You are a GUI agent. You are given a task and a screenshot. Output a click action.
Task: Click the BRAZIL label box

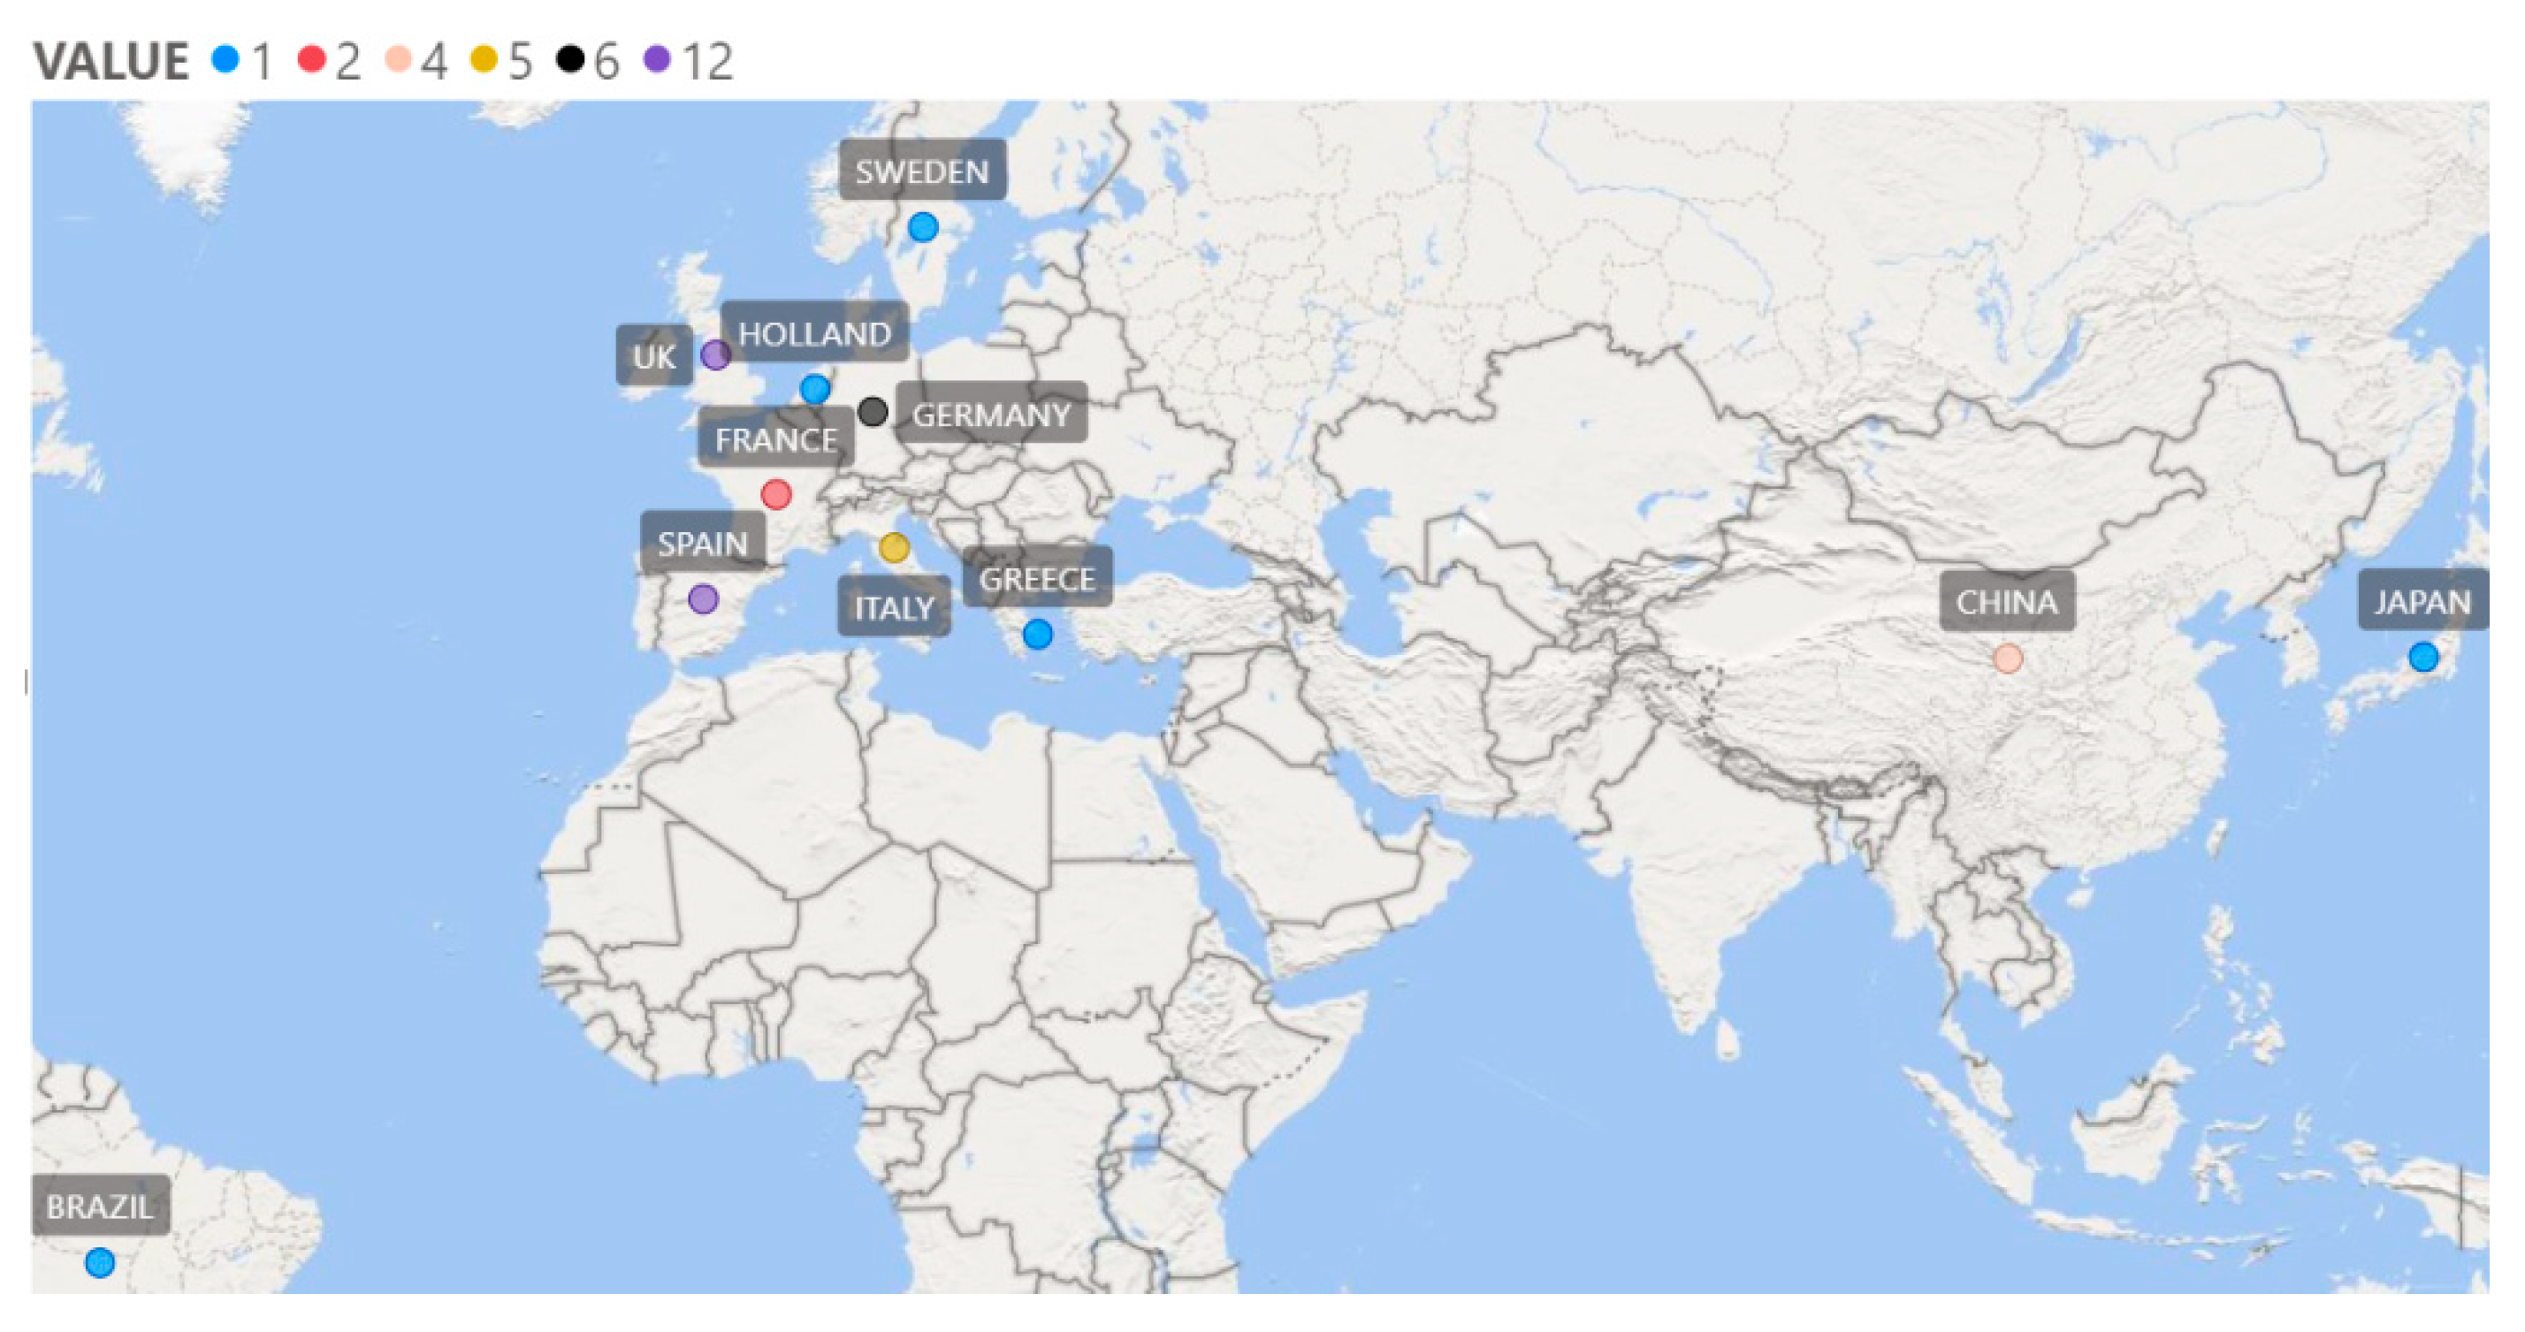pos(100,1206)
